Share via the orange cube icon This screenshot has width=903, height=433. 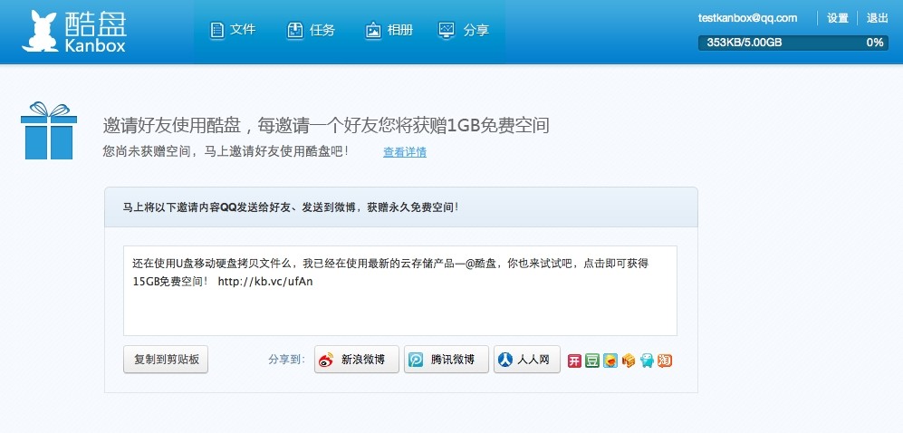click(x=629, y=361)
